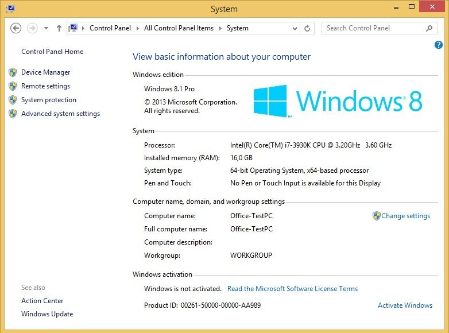449x333 pixels.
Task: Open the recent locations dropdown arrow
Action: pyautogui.click(x=46, y=28)
